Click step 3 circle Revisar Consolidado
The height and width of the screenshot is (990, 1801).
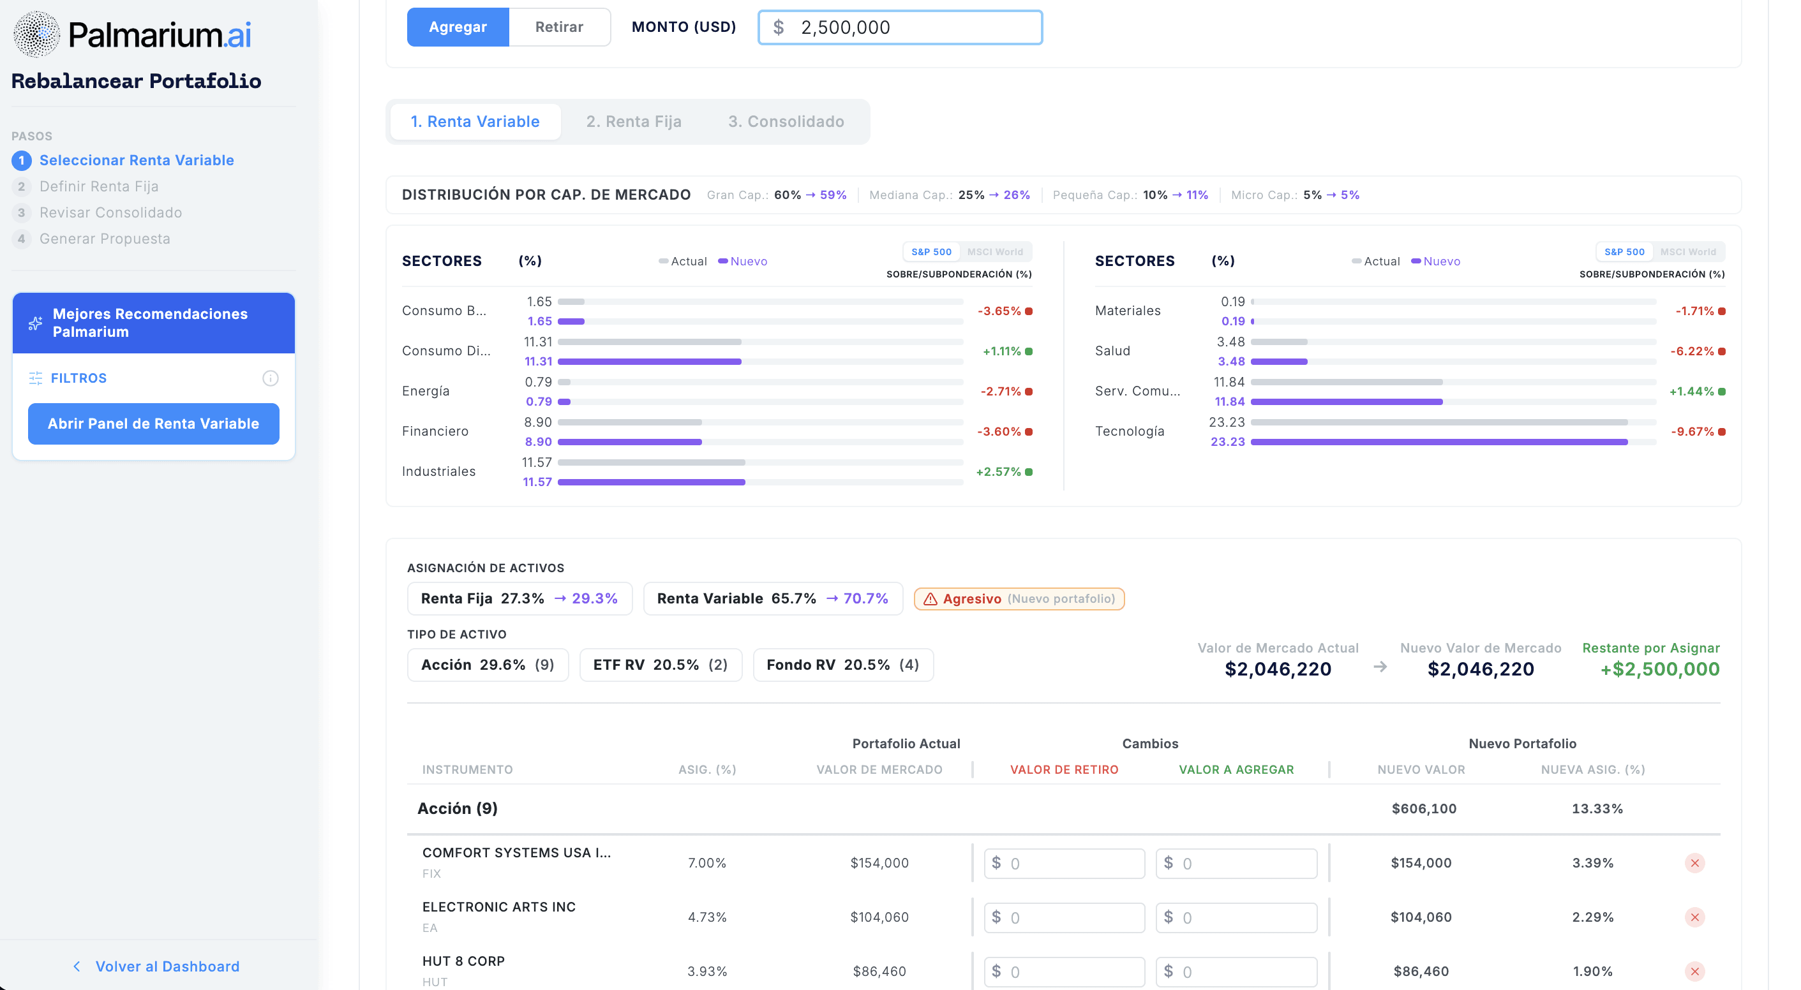click(x=22, y=212)
